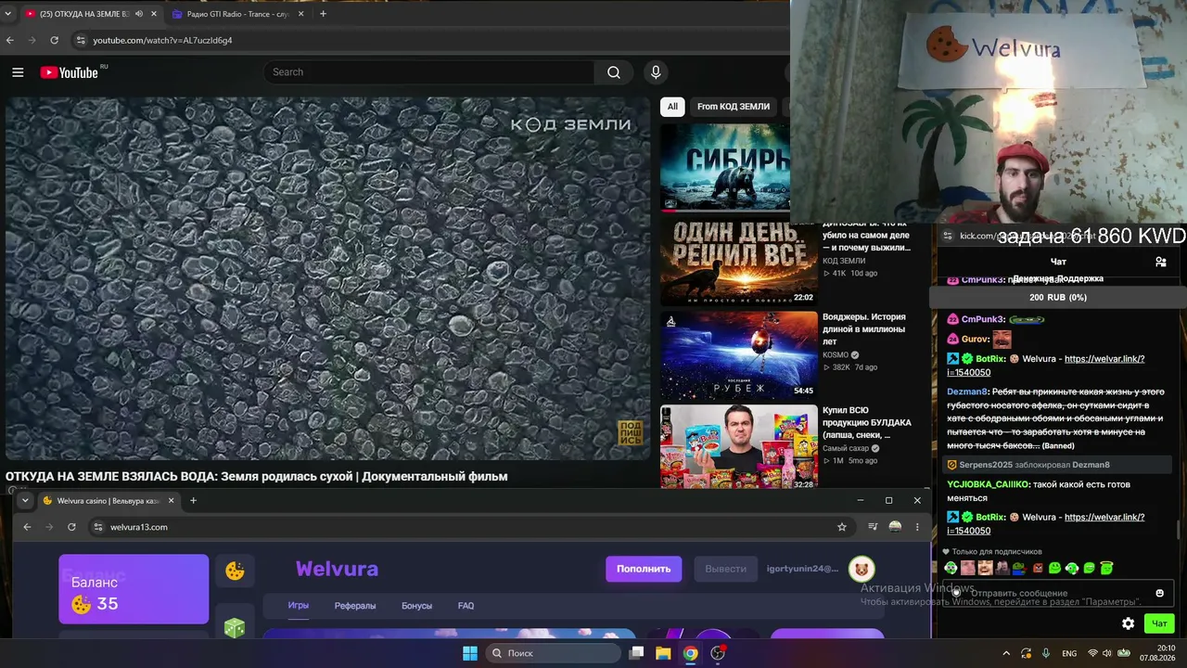Go back in the YouTube browser window
The width and height of the screenshot is (1187, 668).
pyautogui.click(x=10, y=40)
